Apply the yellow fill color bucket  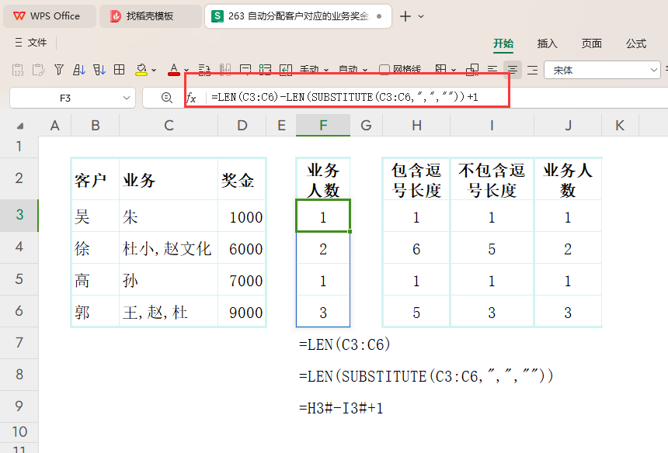(141, 70)
